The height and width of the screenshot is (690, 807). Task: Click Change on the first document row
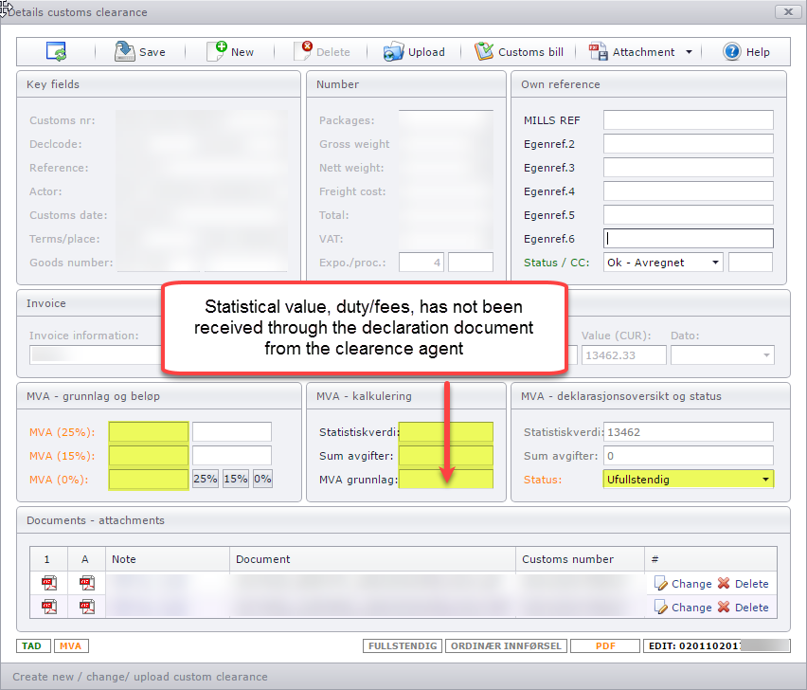click(683, 584)
